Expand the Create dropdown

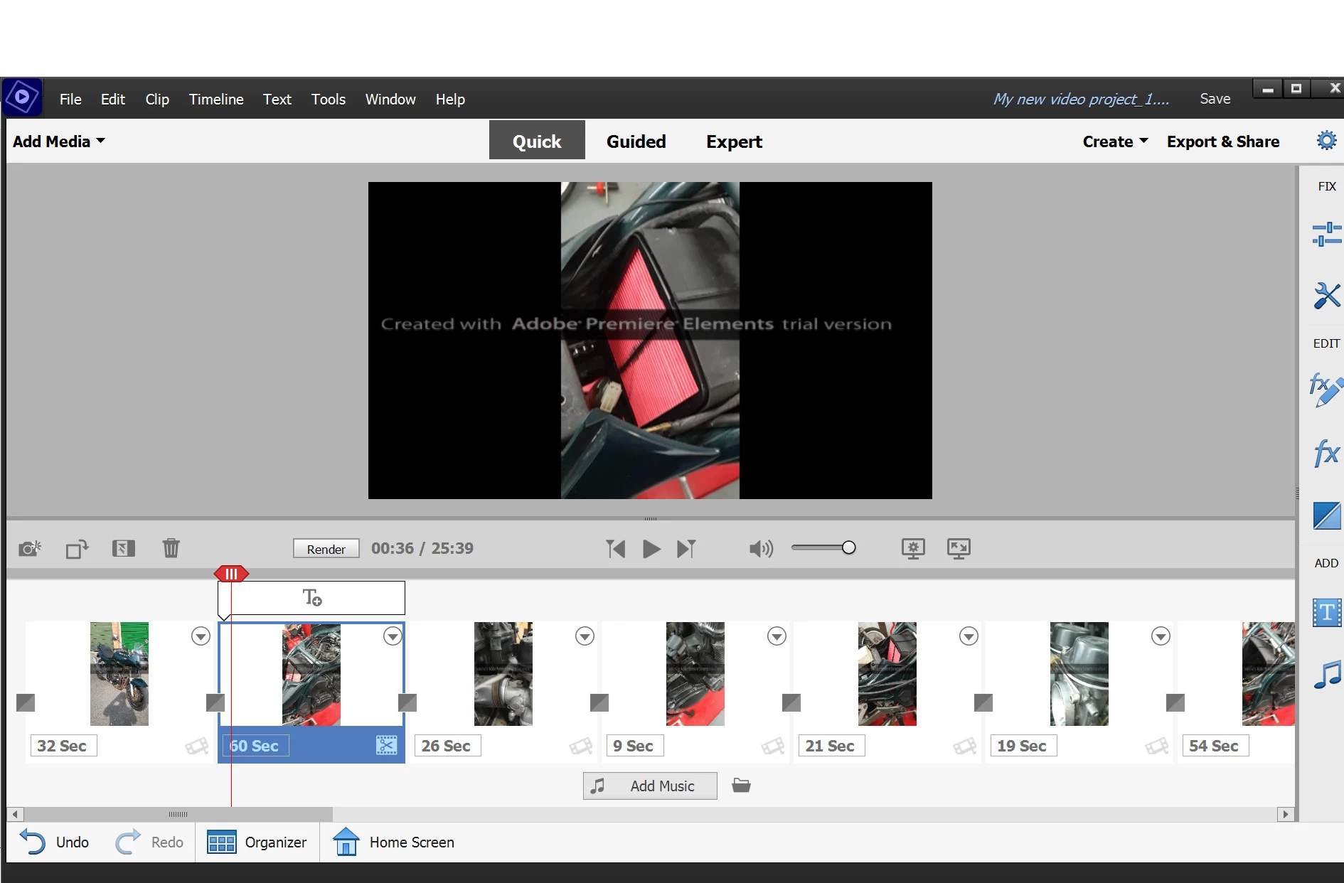[1115, 141]
